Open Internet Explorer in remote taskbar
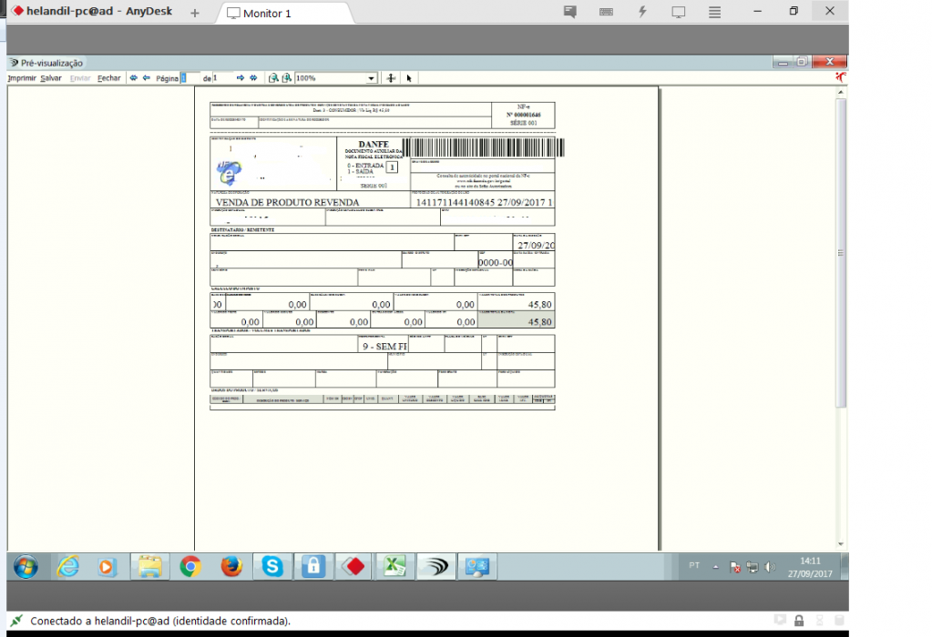The image size is (932, 637). click(67, 567)
